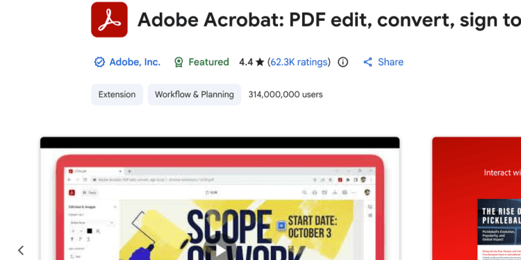Click the ratings info circle icon
Screen dimensions: 521x260
(x=343, y=62)
